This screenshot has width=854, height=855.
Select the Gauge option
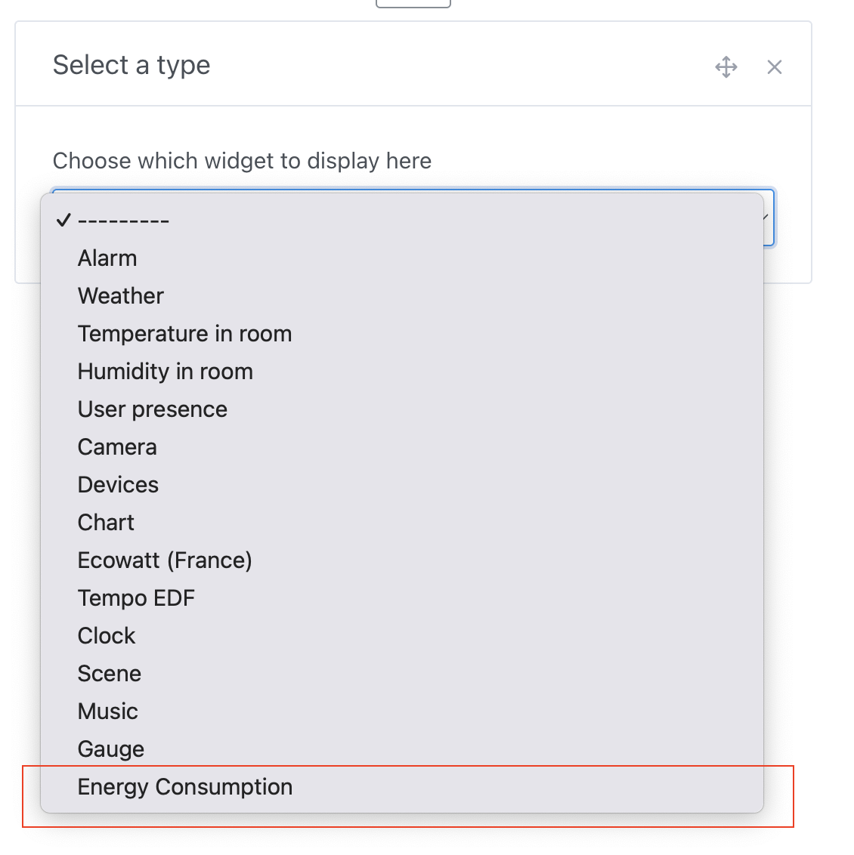[110, 749]
